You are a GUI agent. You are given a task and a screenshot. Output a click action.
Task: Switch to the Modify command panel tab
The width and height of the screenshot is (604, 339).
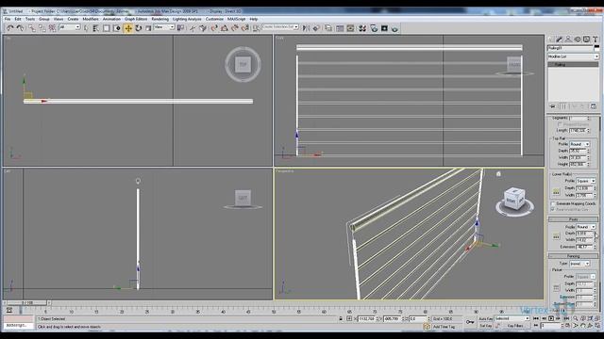click(x=560, y=40)
